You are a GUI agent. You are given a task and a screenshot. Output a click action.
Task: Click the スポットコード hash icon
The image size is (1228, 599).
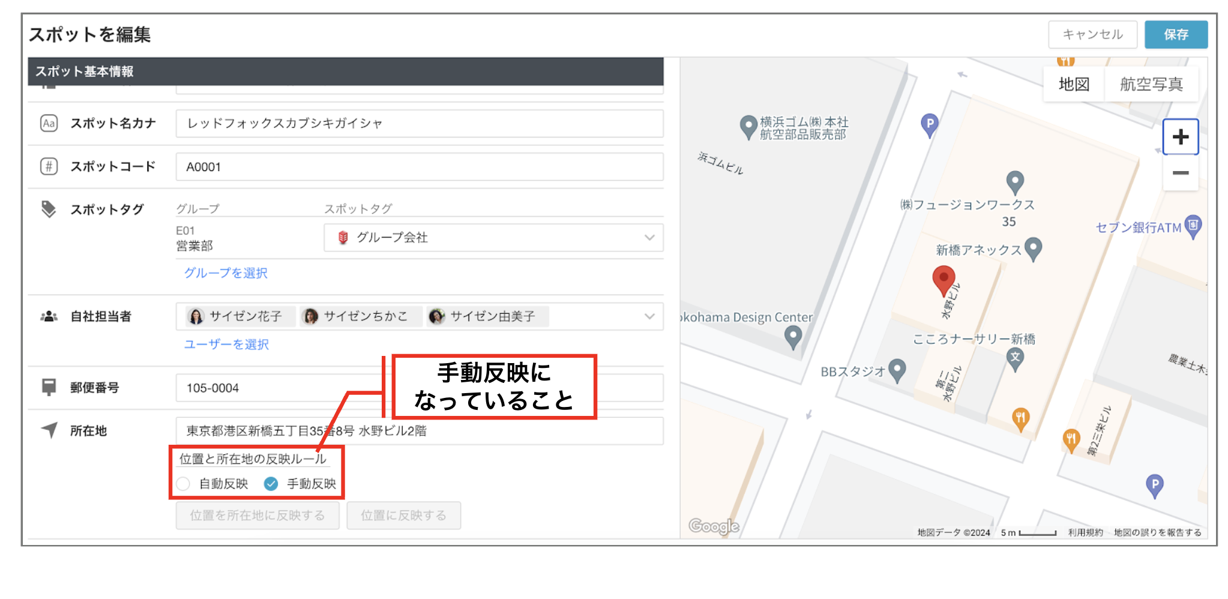49,166
